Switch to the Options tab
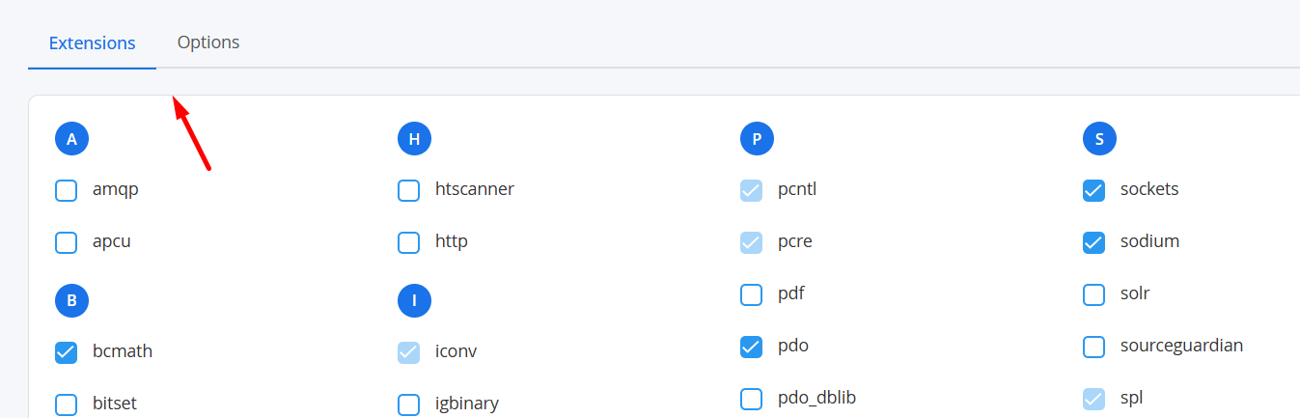Viewport: 1300px width, 418px height. 208,42
